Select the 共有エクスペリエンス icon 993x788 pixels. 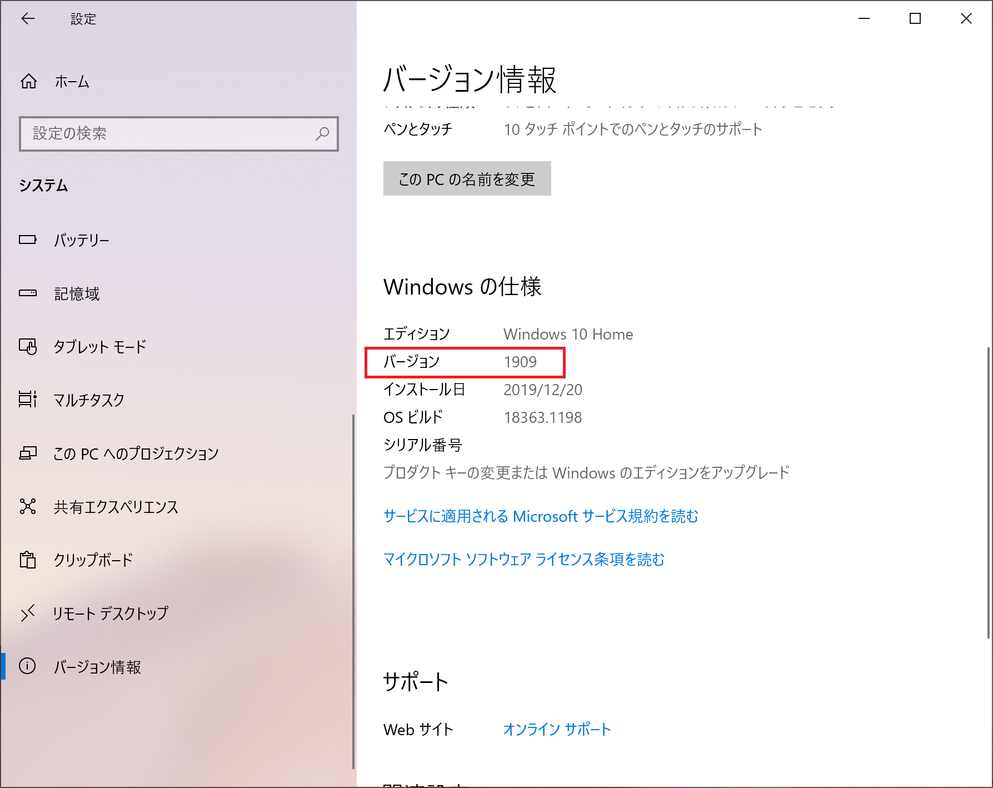(28, 506)
